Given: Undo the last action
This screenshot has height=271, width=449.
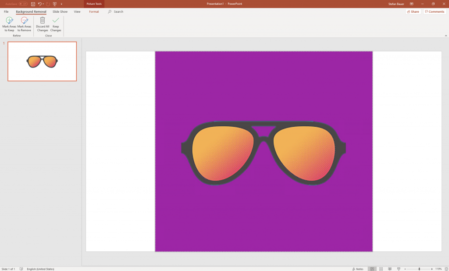Looking at the screenshot, I should tap(40, 4).
